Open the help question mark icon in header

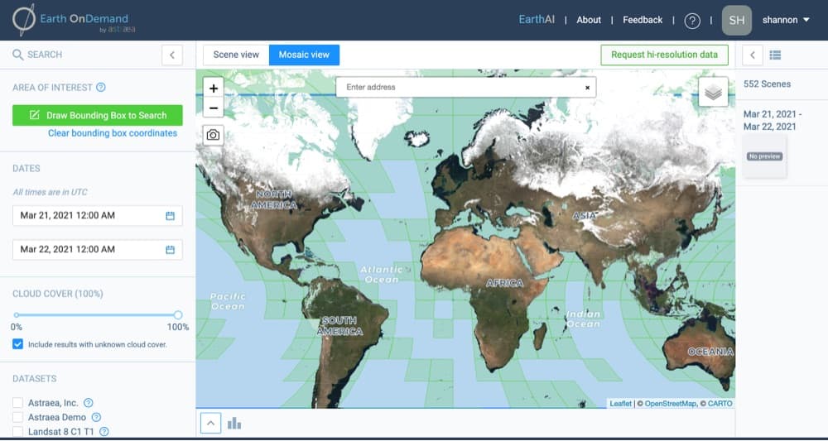pos(692,21)
